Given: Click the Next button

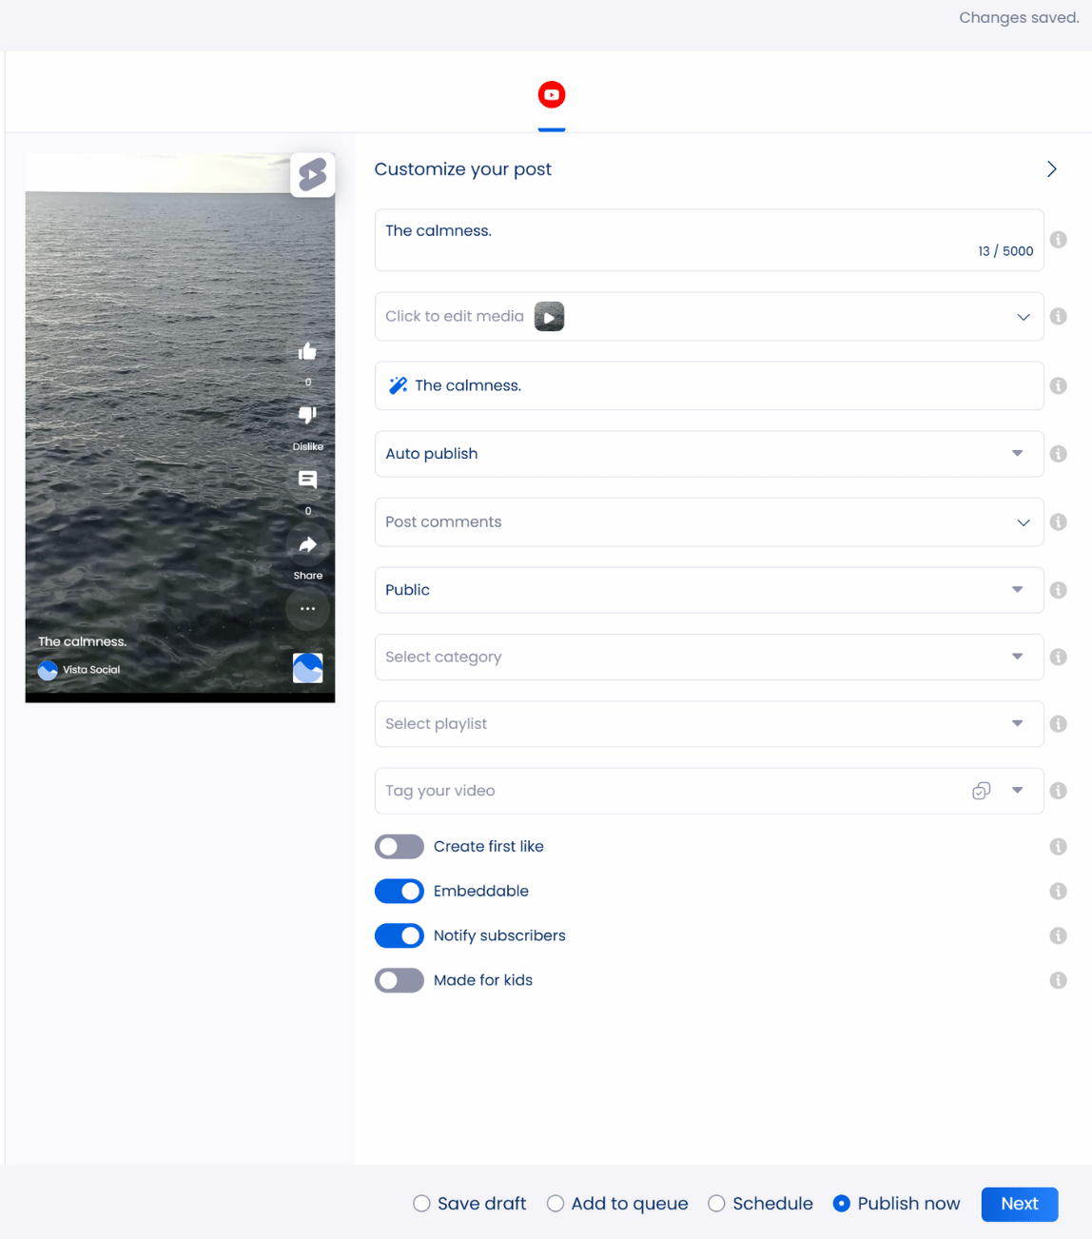Looking at the screenshot, I should [1019, 1204].
